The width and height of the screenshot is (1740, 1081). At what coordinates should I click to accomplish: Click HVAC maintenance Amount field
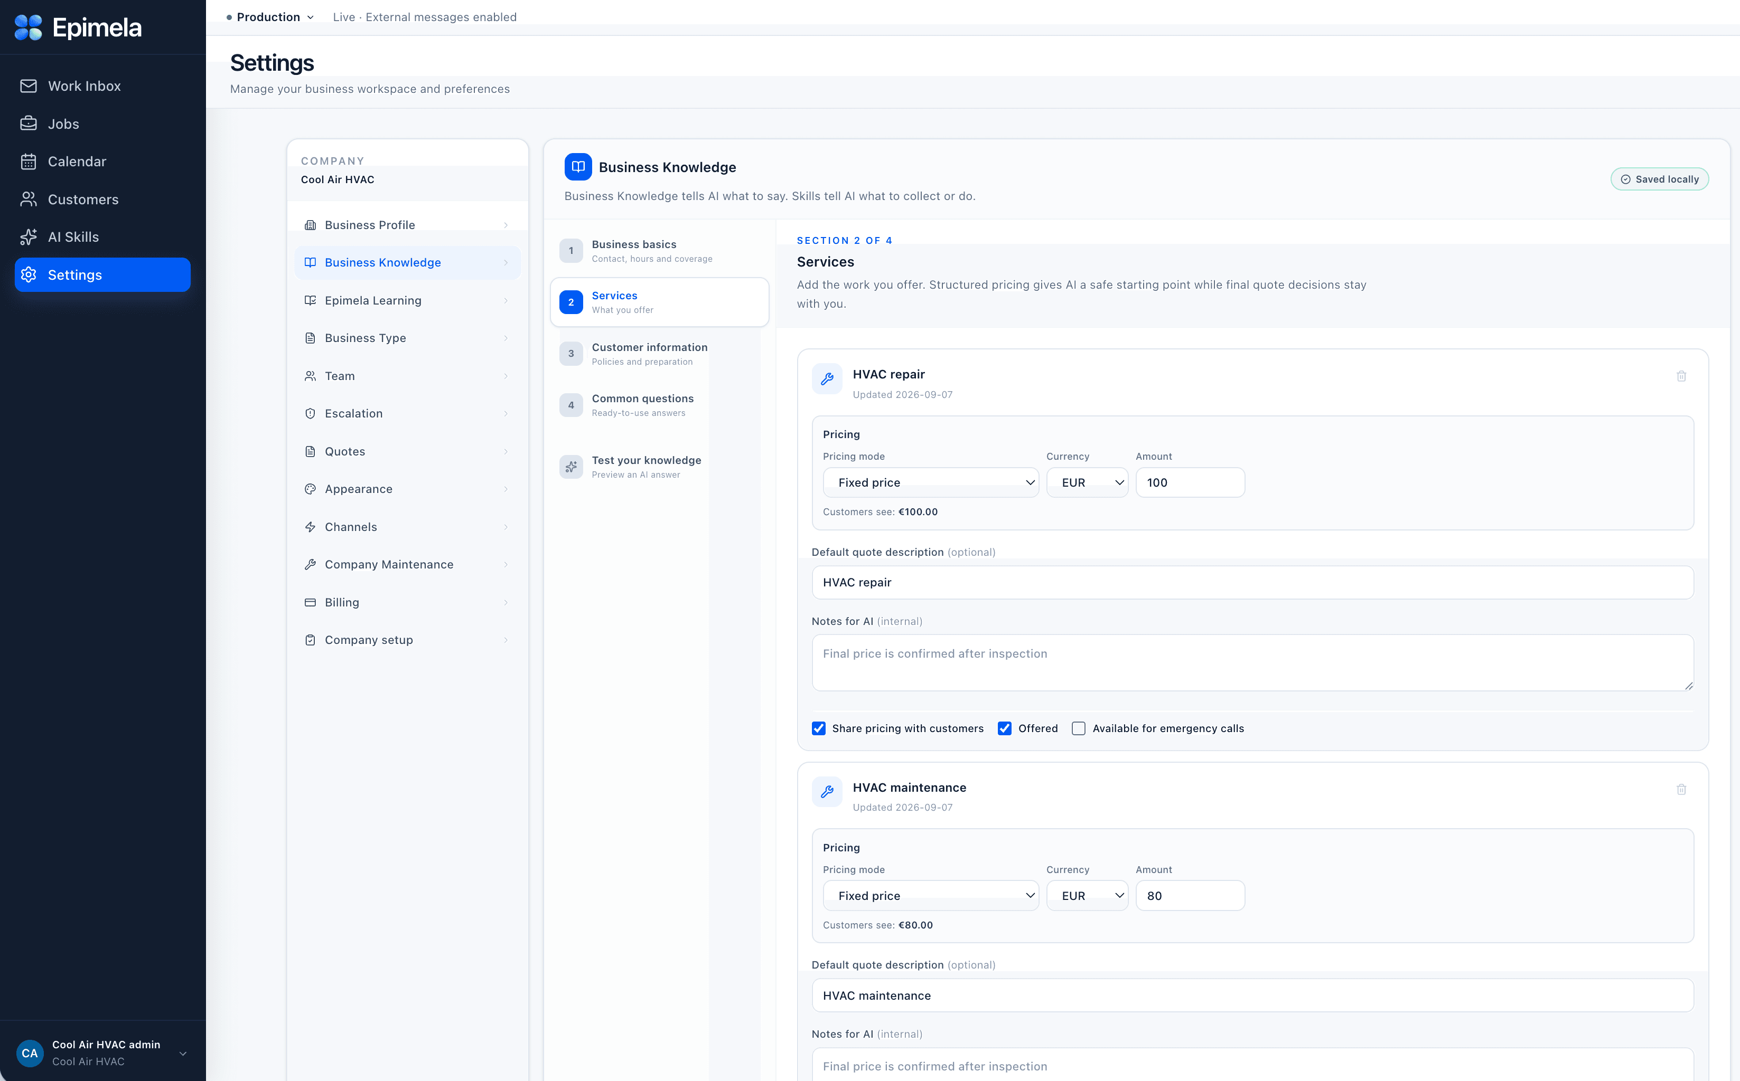(x=1190, y=896)
